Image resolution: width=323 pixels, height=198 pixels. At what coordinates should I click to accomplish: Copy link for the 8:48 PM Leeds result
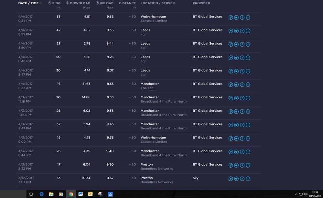click(x=231, y=58)
